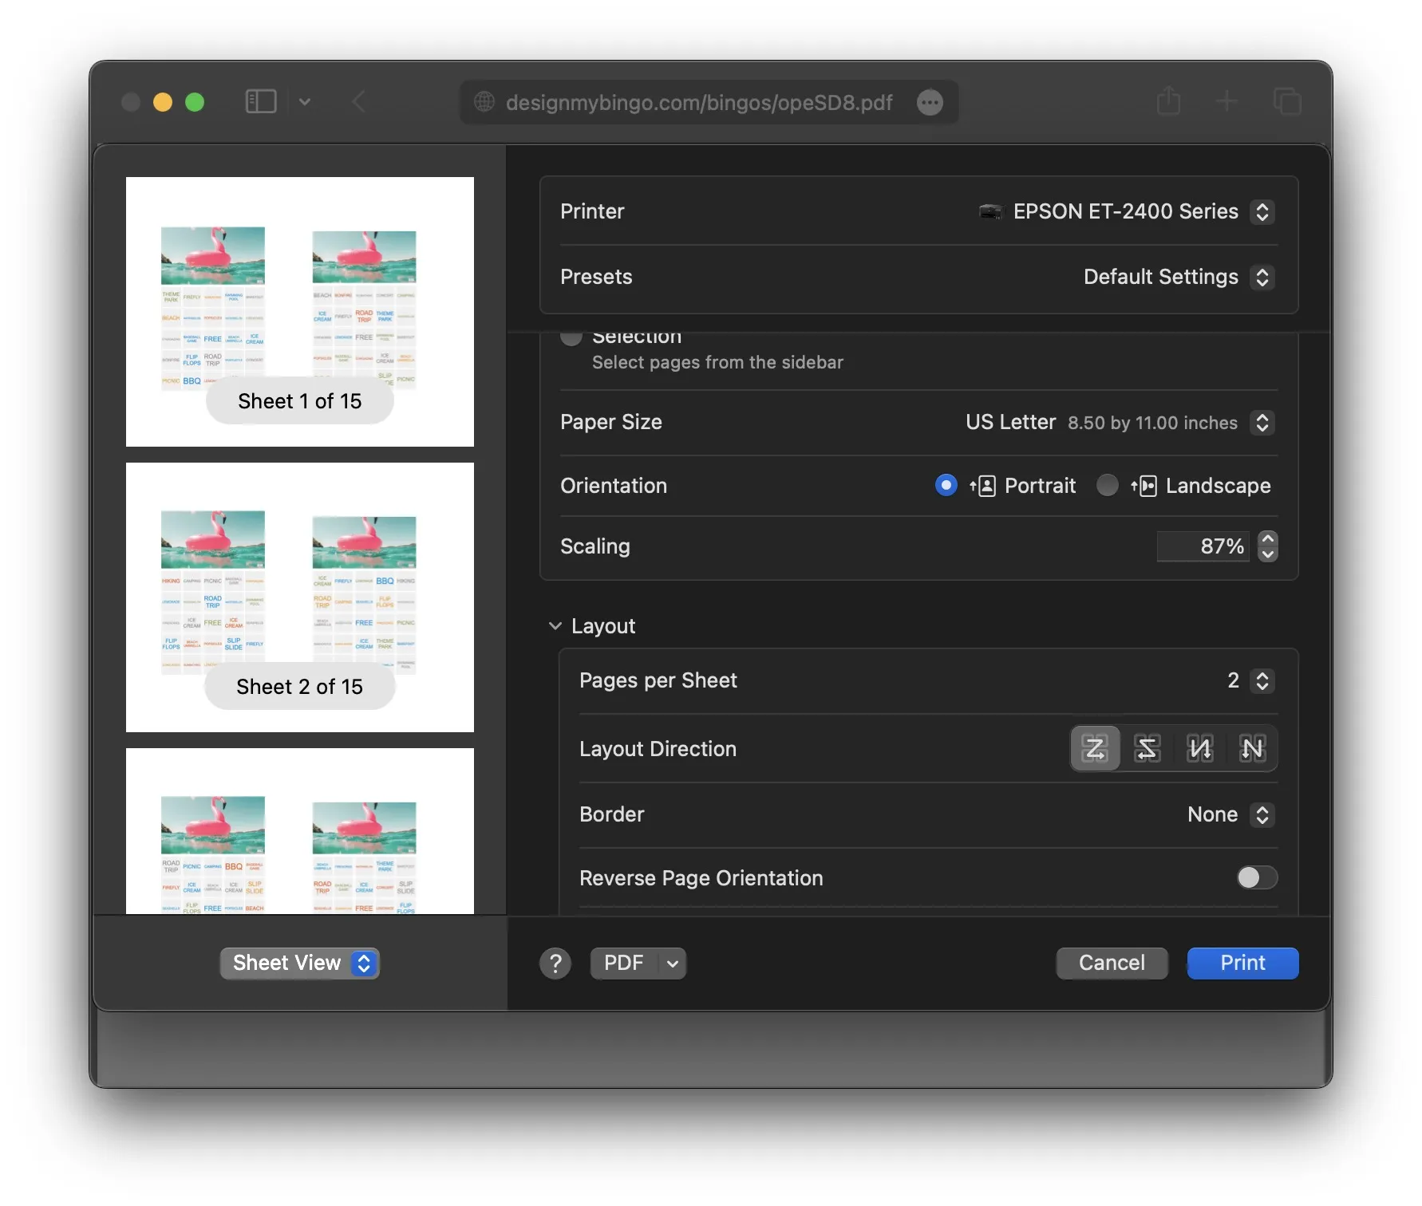1422x1206 pixels.
Task: Select Portrait orientation radio button
Action: coord(946,485)
